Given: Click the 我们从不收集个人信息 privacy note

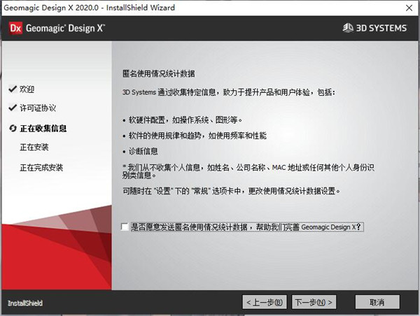Looking at the screenshot, I should coord(248,171).
